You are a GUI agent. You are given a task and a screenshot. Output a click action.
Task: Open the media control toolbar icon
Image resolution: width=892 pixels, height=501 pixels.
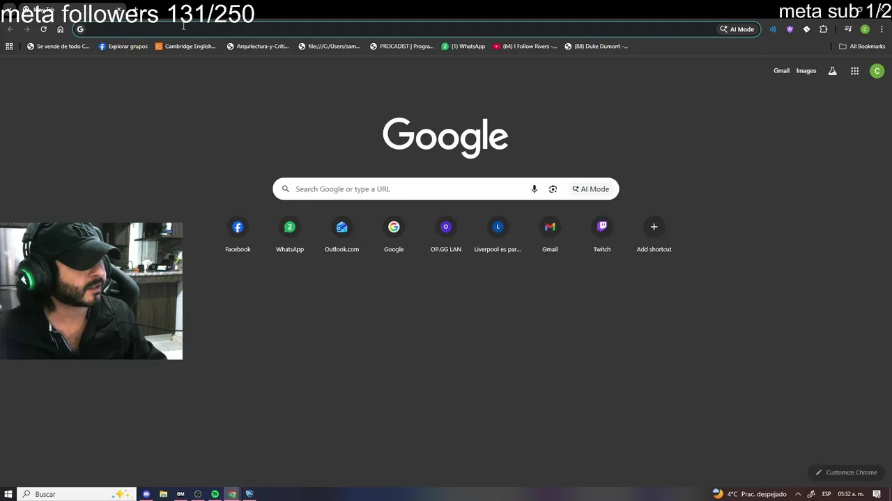(848, 29)
